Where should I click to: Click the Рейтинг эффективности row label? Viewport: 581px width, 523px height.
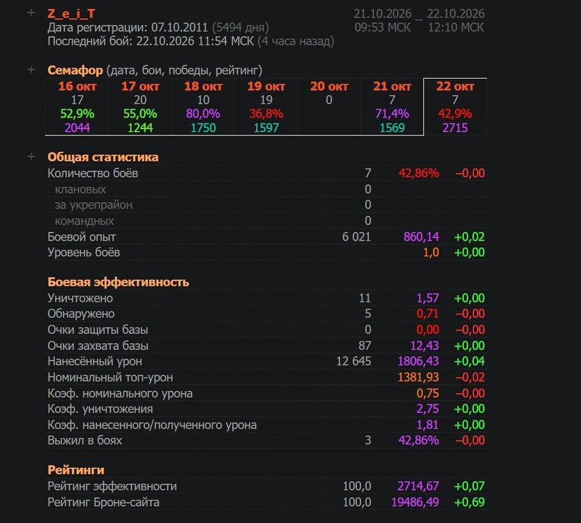click(x=112, y=486)
